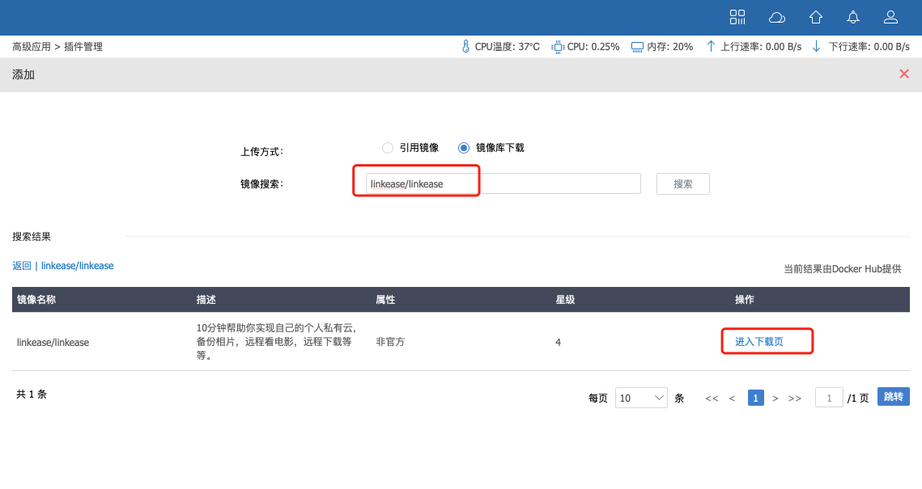The image size is (922, 489).
Task: Go to home via house icon
Action: [x=816, y=17]
